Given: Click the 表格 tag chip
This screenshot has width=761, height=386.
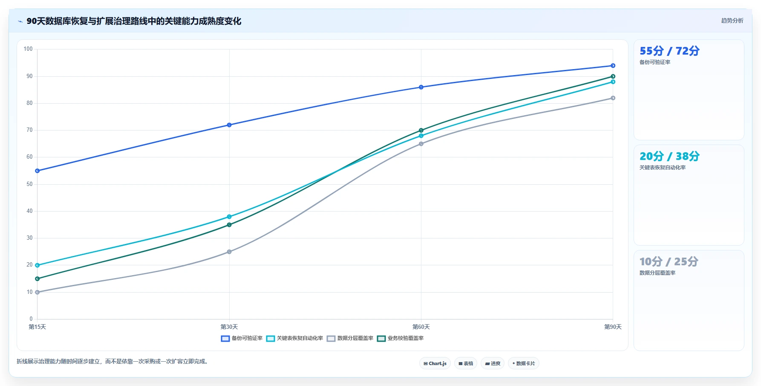Looking at the screenshot, I should pos(466,363).
